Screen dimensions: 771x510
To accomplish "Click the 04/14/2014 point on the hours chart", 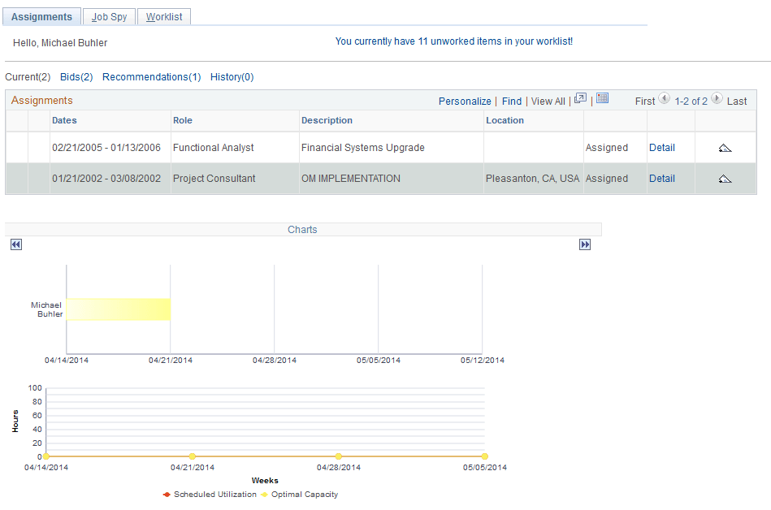I will [x=45, y=456].
